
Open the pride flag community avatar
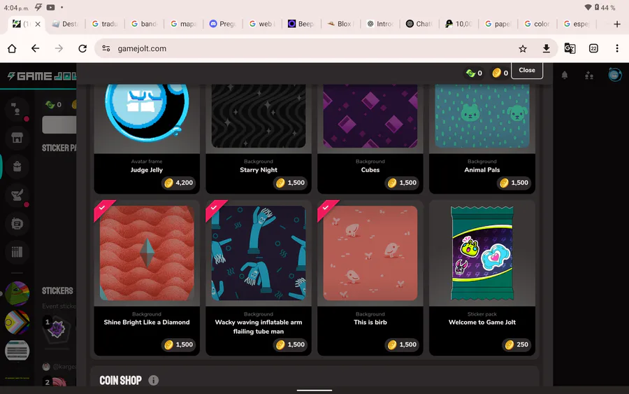(17, 322)
